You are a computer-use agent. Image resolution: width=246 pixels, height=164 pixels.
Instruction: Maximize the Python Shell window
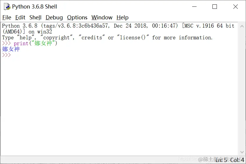tap(215, 6)
